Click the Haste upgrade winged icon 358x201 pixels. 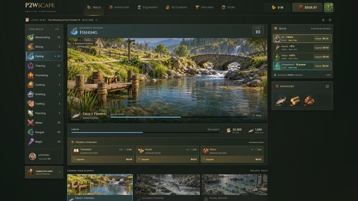click(141, 151)
